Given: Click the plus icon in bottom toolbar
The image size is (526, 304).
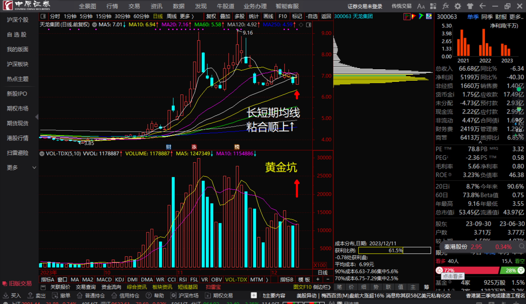Looking at the screenshot, I should click(x=254, y=296).
